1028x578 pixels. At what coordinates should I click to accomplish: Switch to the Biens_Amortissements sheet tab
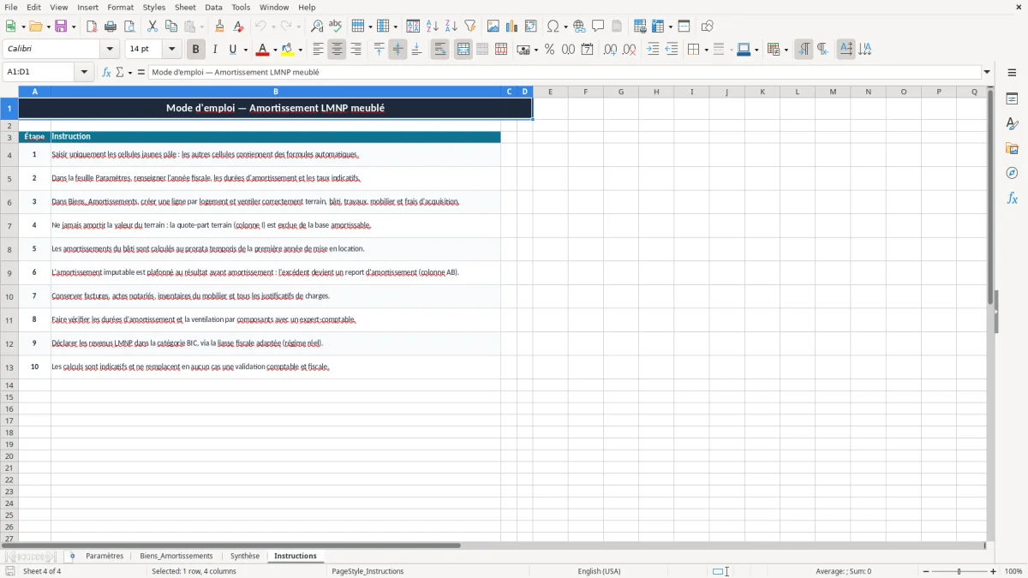tap(176, 556)
